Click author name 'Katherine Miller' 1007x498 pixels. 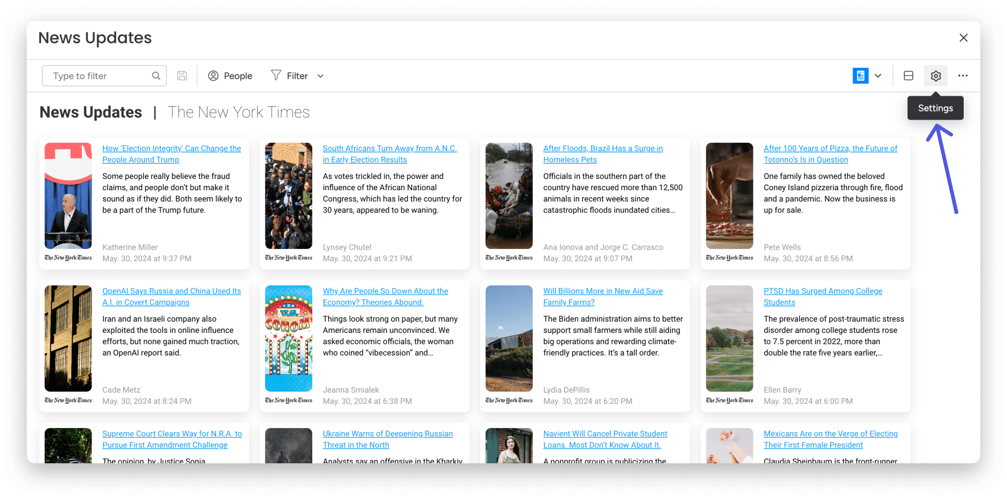click(x=130, y=247)
